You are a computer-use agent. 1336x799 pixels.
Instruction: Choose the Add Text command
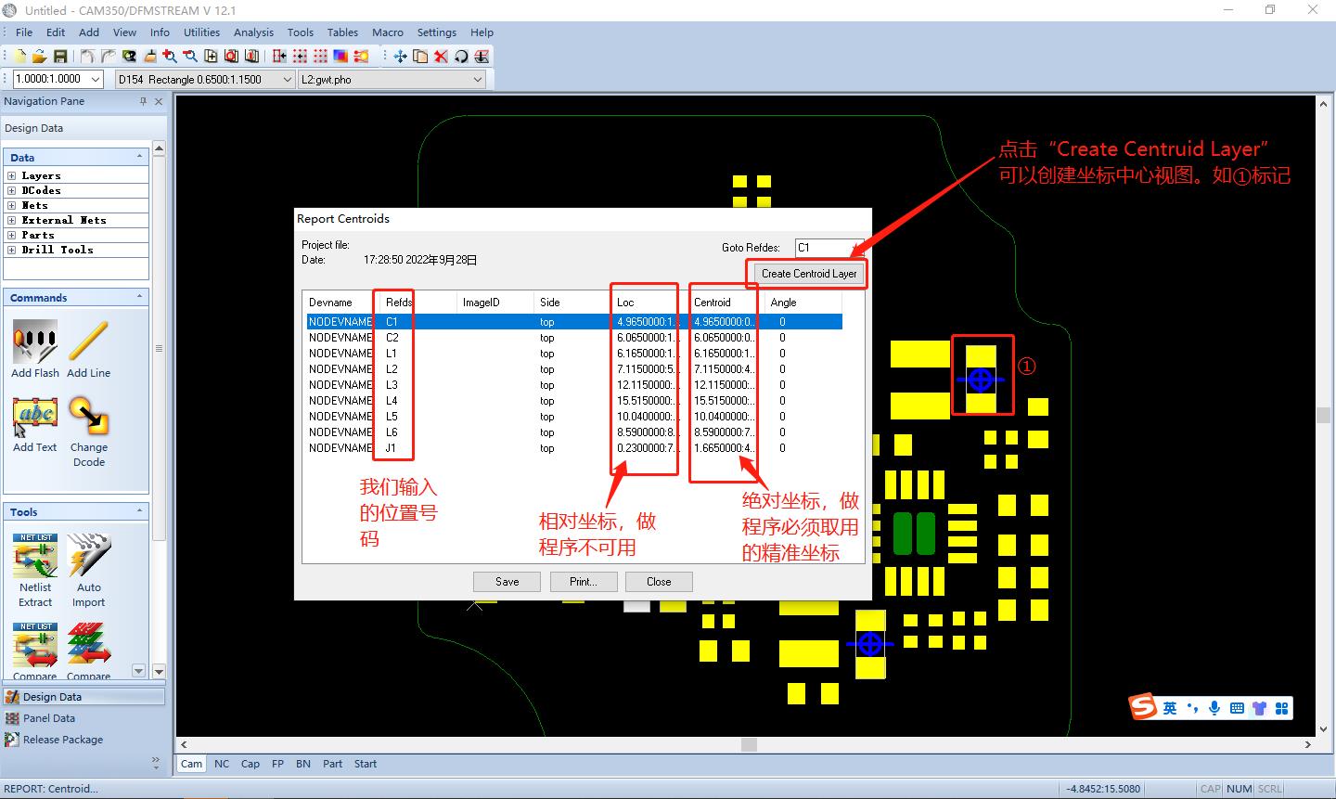[35, 416]
